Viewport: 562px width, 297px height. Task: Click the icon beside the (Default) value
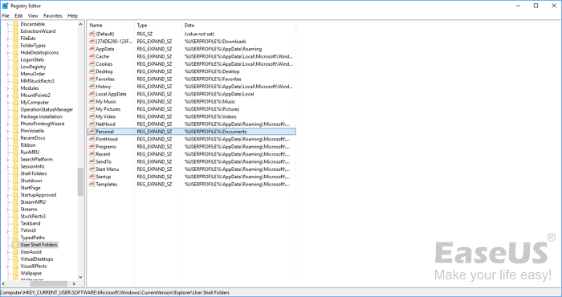pyautogui.click(x=92, y=34)
